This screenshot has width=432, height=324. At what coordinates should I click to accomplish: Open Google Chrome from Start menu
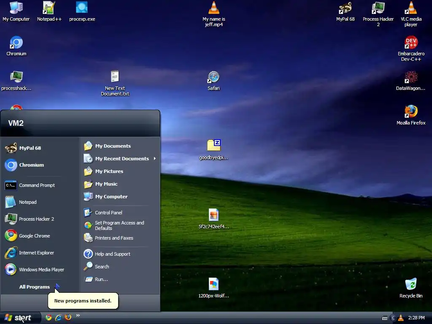(40, 236)
